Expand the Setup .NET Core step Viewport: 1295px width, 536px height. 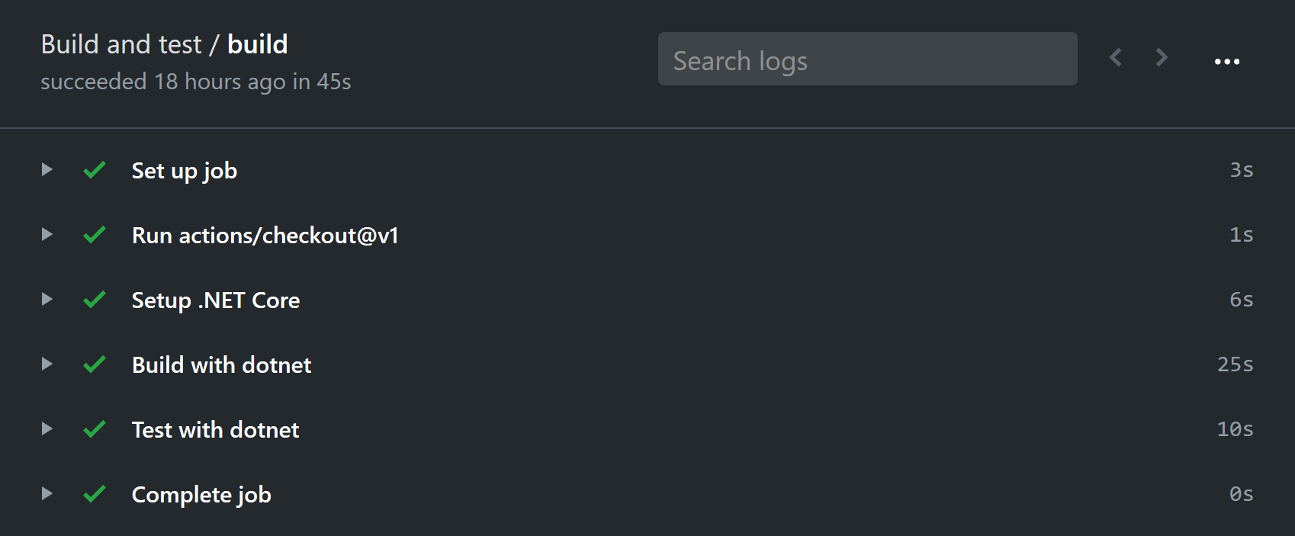(46, 300)
